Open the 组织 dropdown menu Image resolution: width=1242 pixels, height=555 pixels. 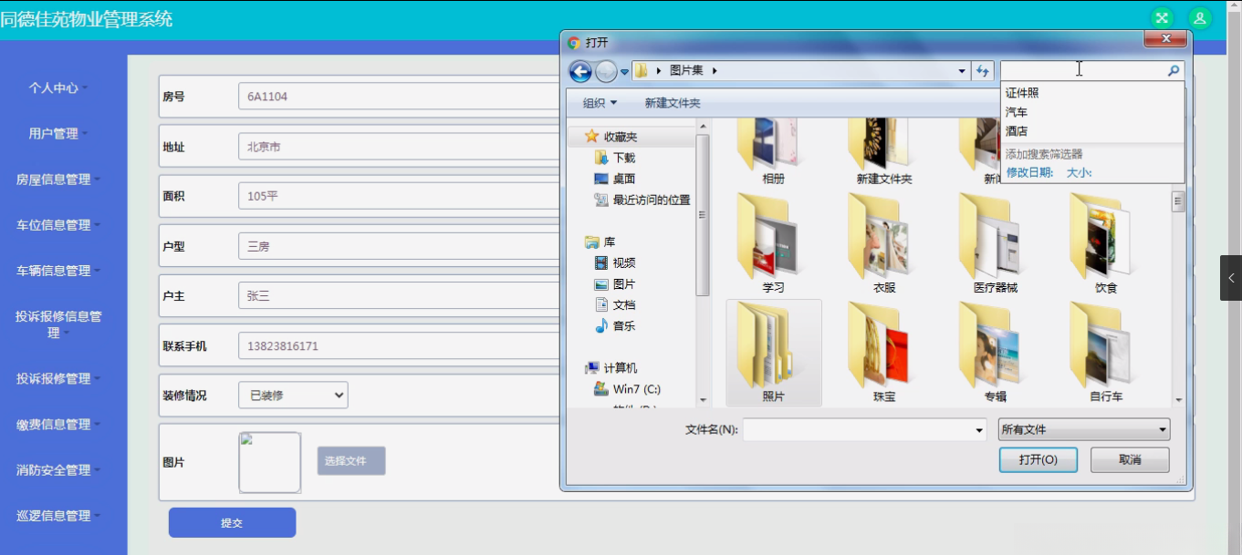tap(600, 103)
